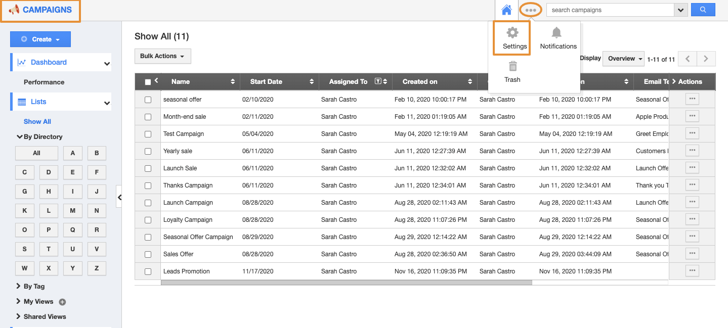Select Show All in Lists menu

click(37, 122)
